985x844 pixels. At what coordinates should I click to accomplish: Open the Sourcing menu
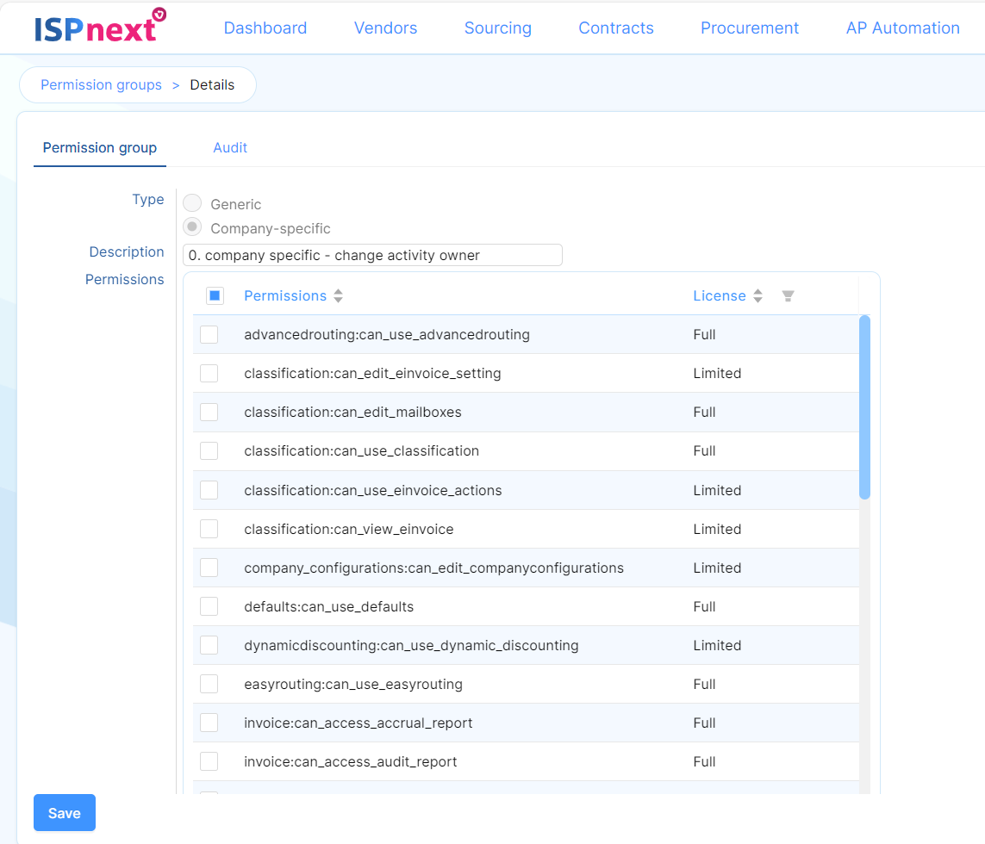[498, 28]
